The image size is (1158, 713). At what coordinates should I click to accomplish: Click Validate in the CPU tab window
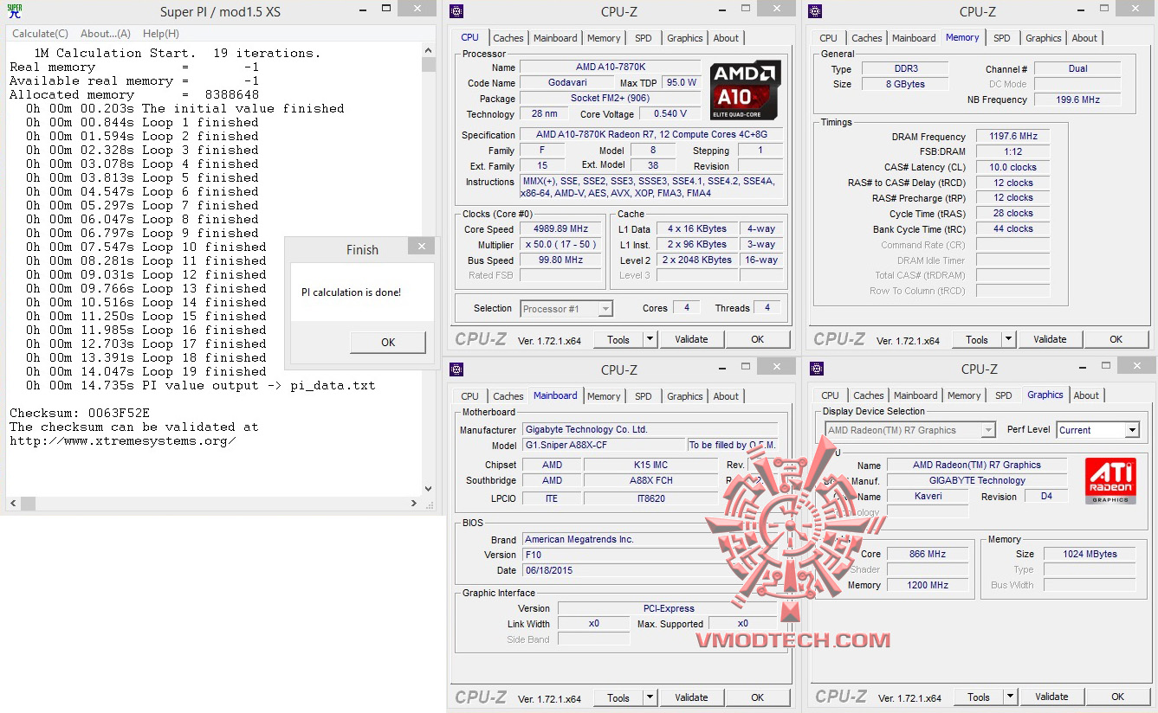(691, 339)
